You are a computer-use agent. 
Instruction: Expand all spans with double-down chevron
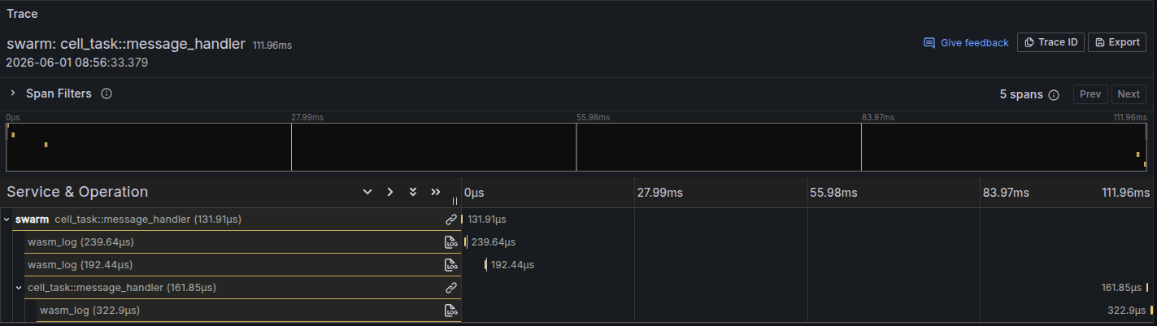[x=413, y=192]
